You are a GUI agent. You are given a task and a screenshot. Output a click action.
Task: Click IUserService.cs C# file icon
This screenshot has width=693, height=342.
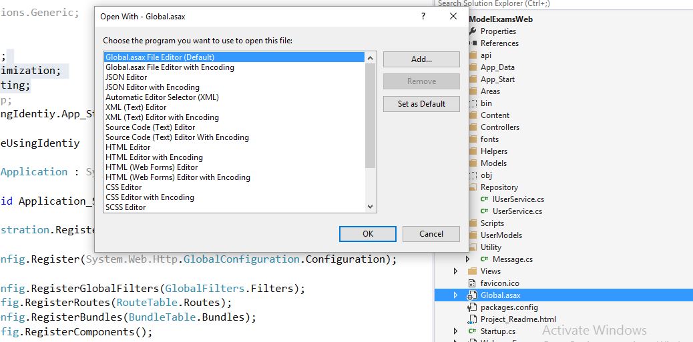tap(485, 199)
